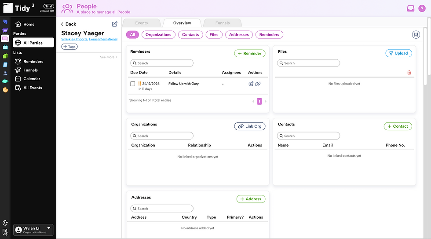Expand See More in profile panel
Image resolution: width=431 pixels, height=239 pixels.
click(x=109, y=57)
